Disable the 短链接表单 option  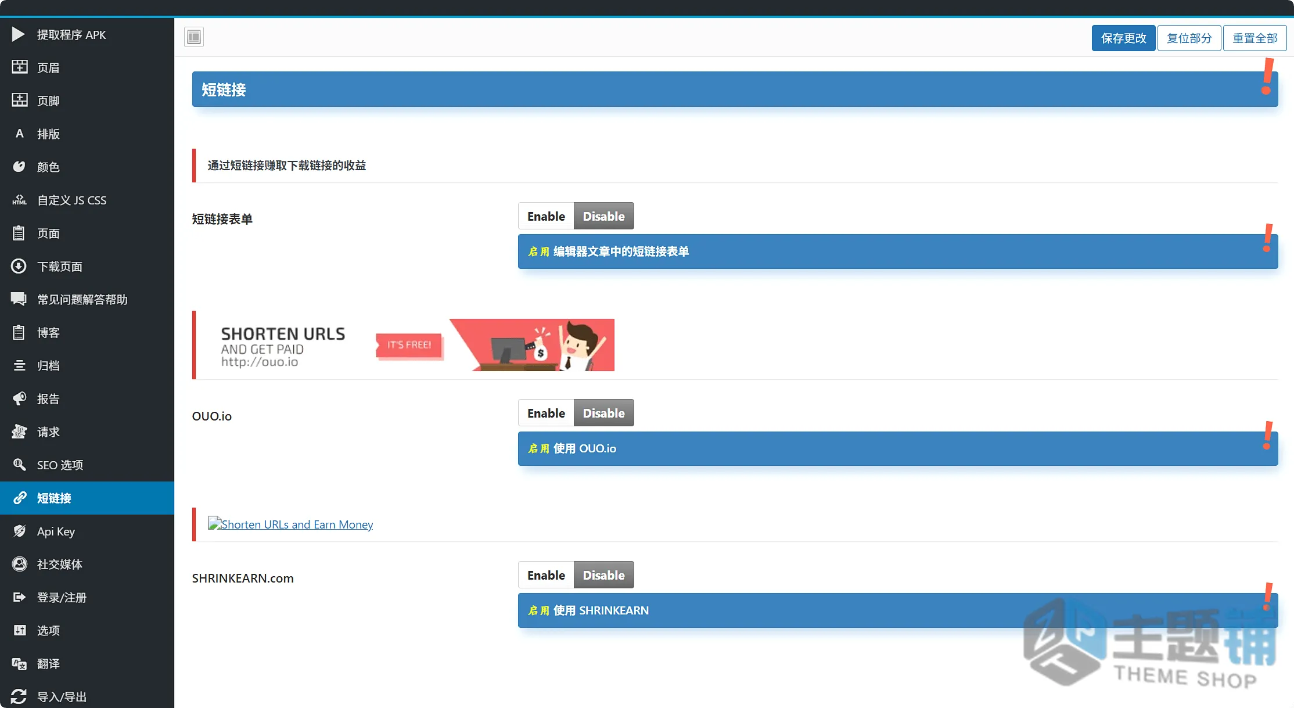tap(603, 216)
